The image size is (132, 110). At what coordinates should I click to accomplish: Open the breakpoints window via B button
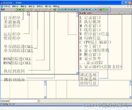(87, 10)
